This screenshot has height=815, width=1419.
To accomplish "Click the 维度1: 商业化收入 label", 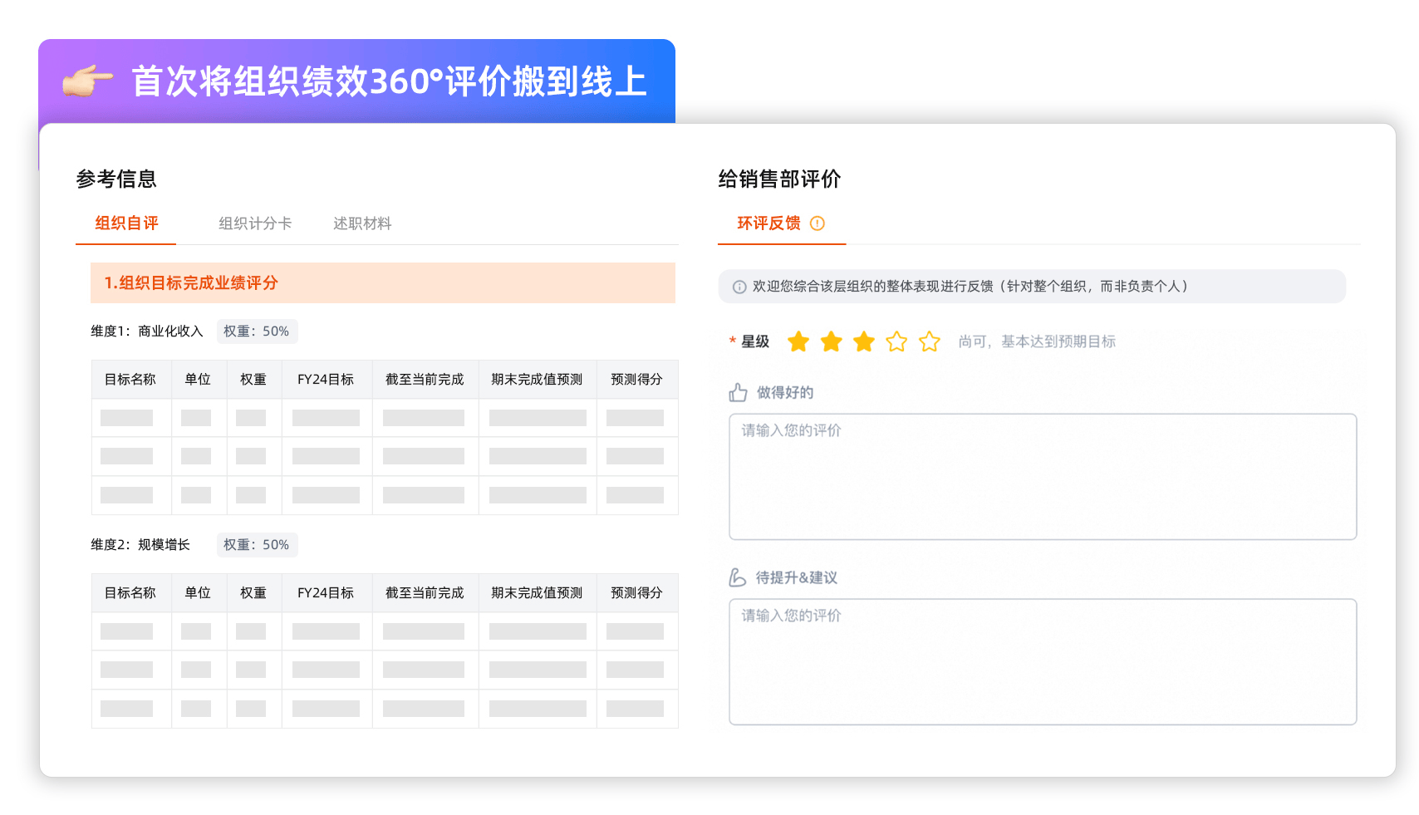I will tap(147, 331).
